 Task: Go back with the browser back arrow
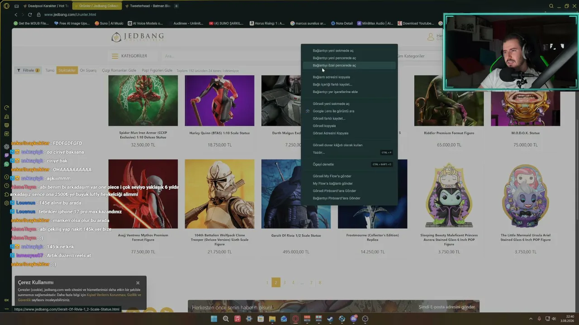pyautogui.click(x=16, y=14)
